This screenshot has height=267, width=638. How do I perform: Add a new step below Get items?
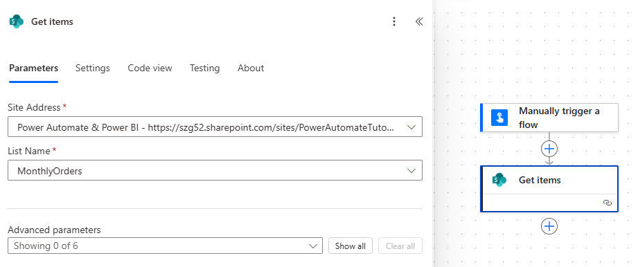pos(549,226)
